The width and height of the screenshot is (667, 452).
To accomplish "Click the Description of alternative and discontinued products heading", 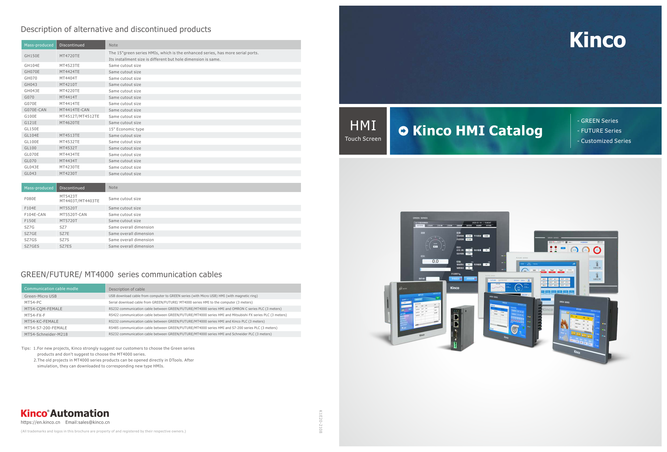I will (116, 29).
